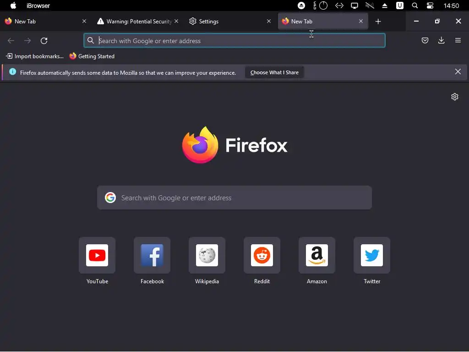The image size is (469, 352).
Task: Click the YouTube label text
Action: pyautogui.click(x=97, y=281)
